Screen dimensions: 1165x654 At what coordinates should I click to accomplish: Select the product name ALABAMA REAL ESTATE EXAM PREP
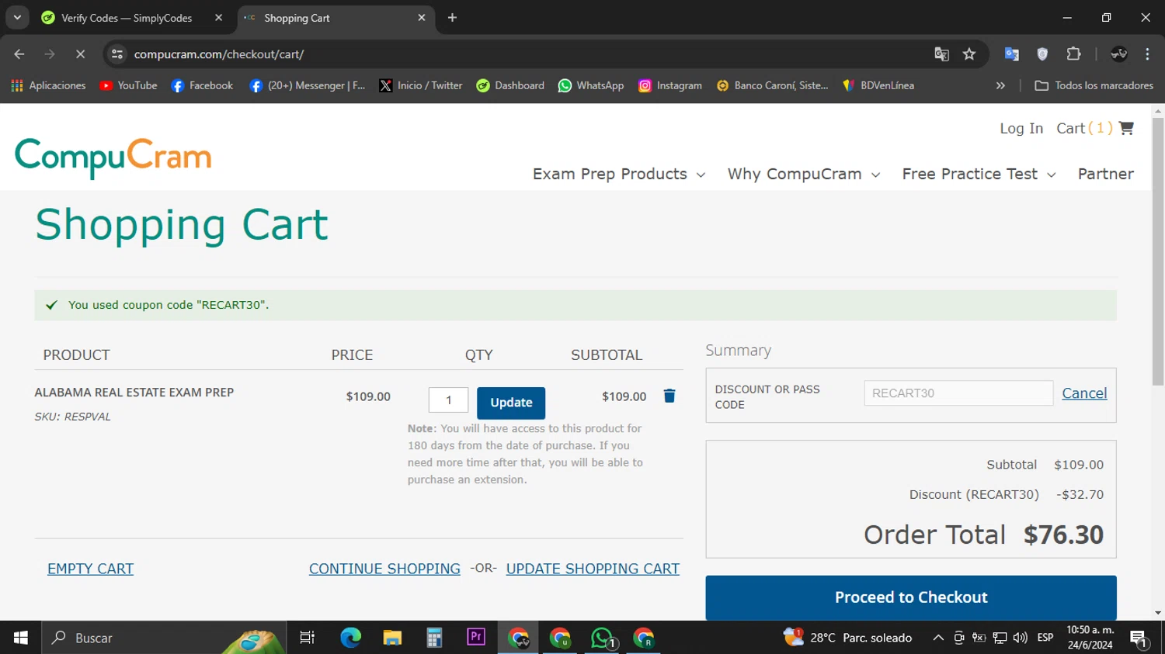[134, 393]
